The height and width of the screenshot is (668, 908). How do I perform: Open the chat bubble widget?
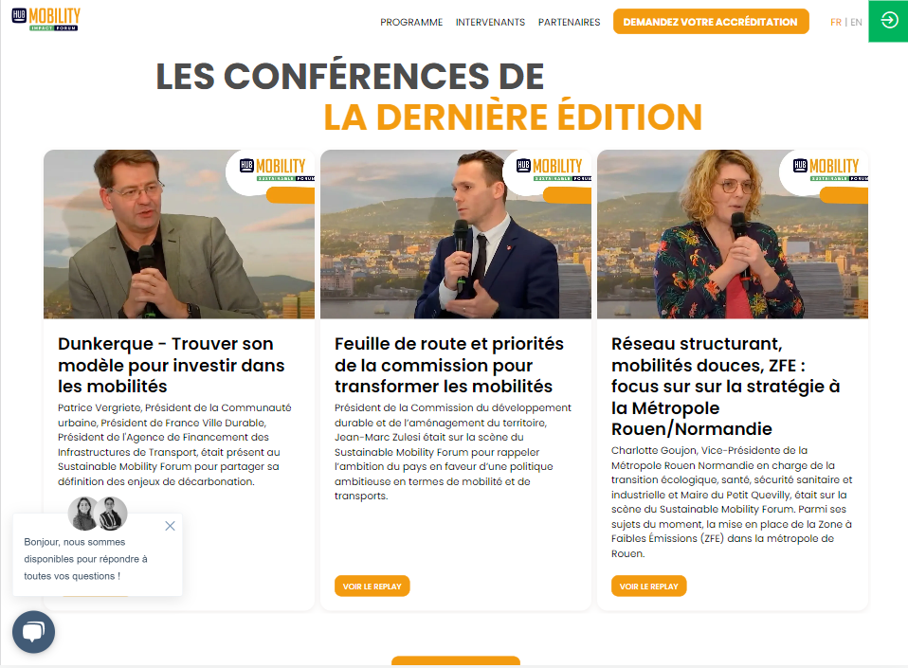33,632
